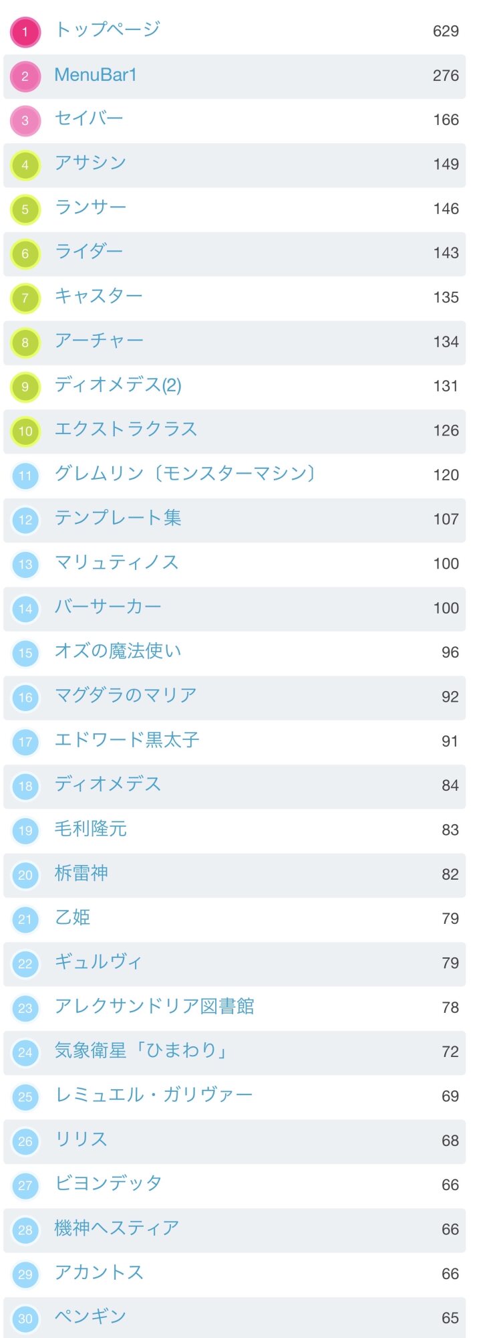
Task: Open the エクストラクラス link
Action: tap(126, 429)
